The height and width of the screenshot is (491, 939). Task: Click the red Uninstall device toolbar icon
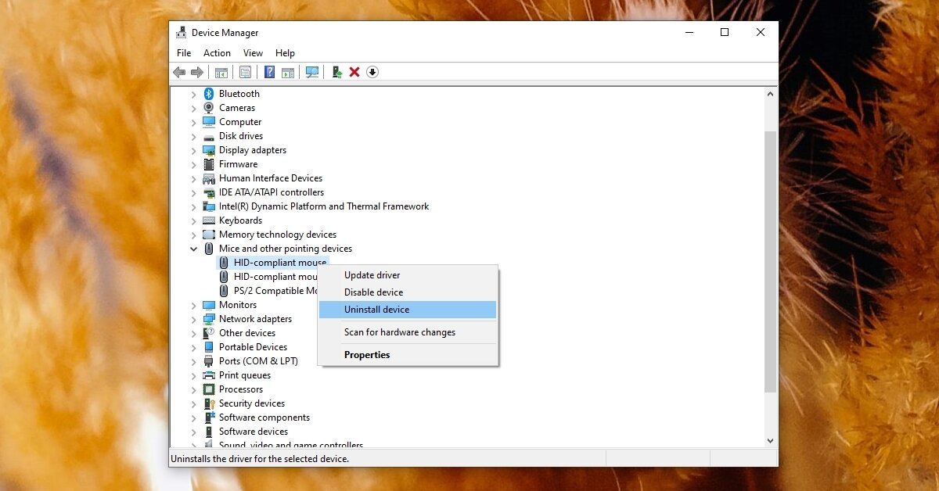355,71
